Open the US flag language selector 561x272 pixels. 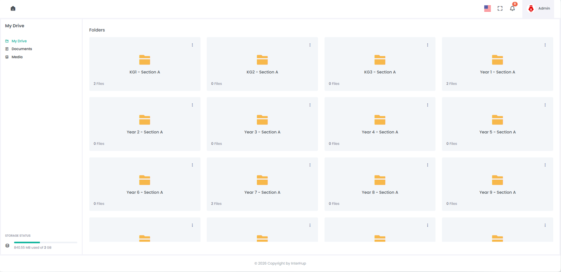(487, 8)
